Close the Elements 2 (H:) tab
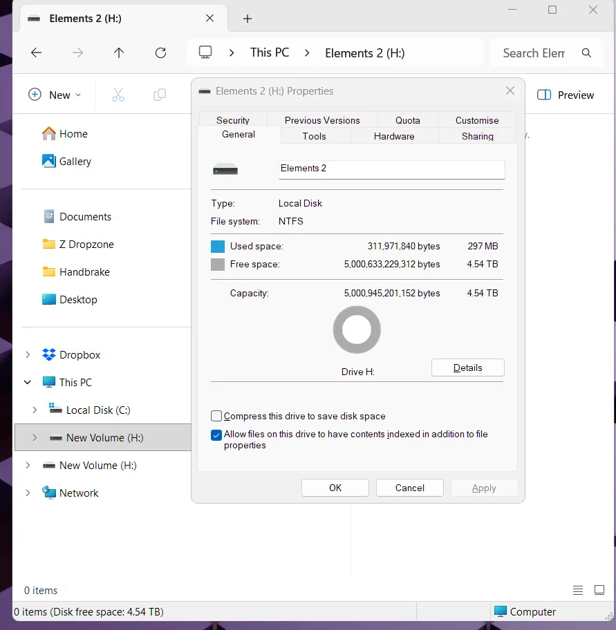 210,18
